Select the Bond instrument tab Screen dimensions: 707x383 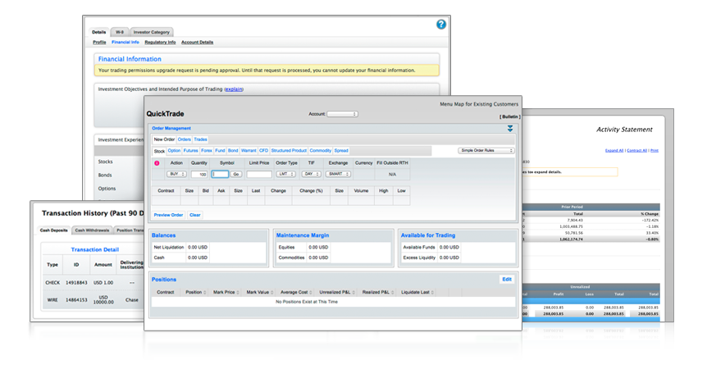pyautogui.click(x=233, y=151)
